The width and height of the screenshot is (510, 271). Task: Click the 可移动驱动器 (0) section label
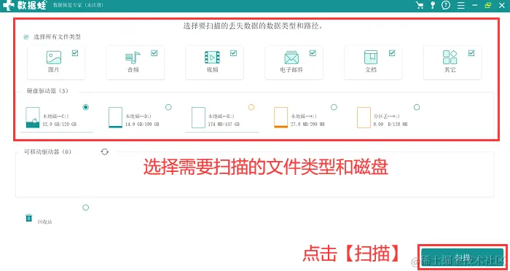[x=48, y=152]
